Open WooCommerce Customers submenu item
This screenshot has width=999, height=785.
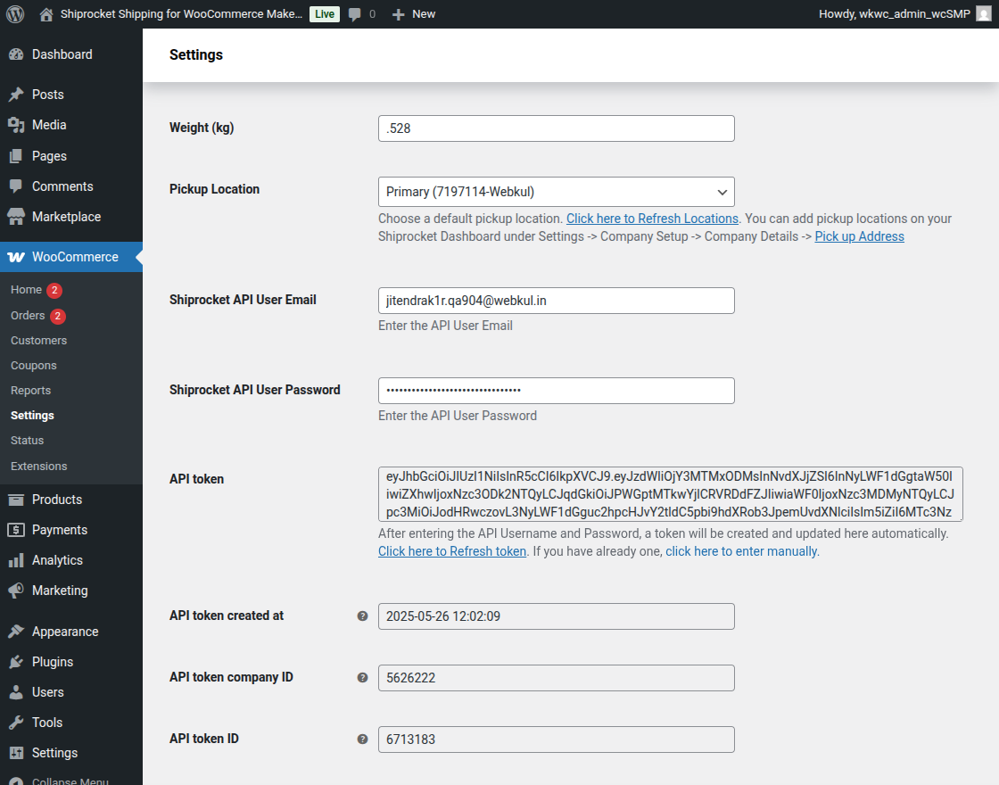click(39, 340)
